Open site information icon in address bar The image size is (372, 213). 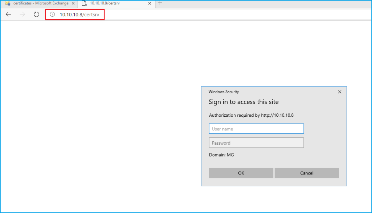[x=52, y=15]
